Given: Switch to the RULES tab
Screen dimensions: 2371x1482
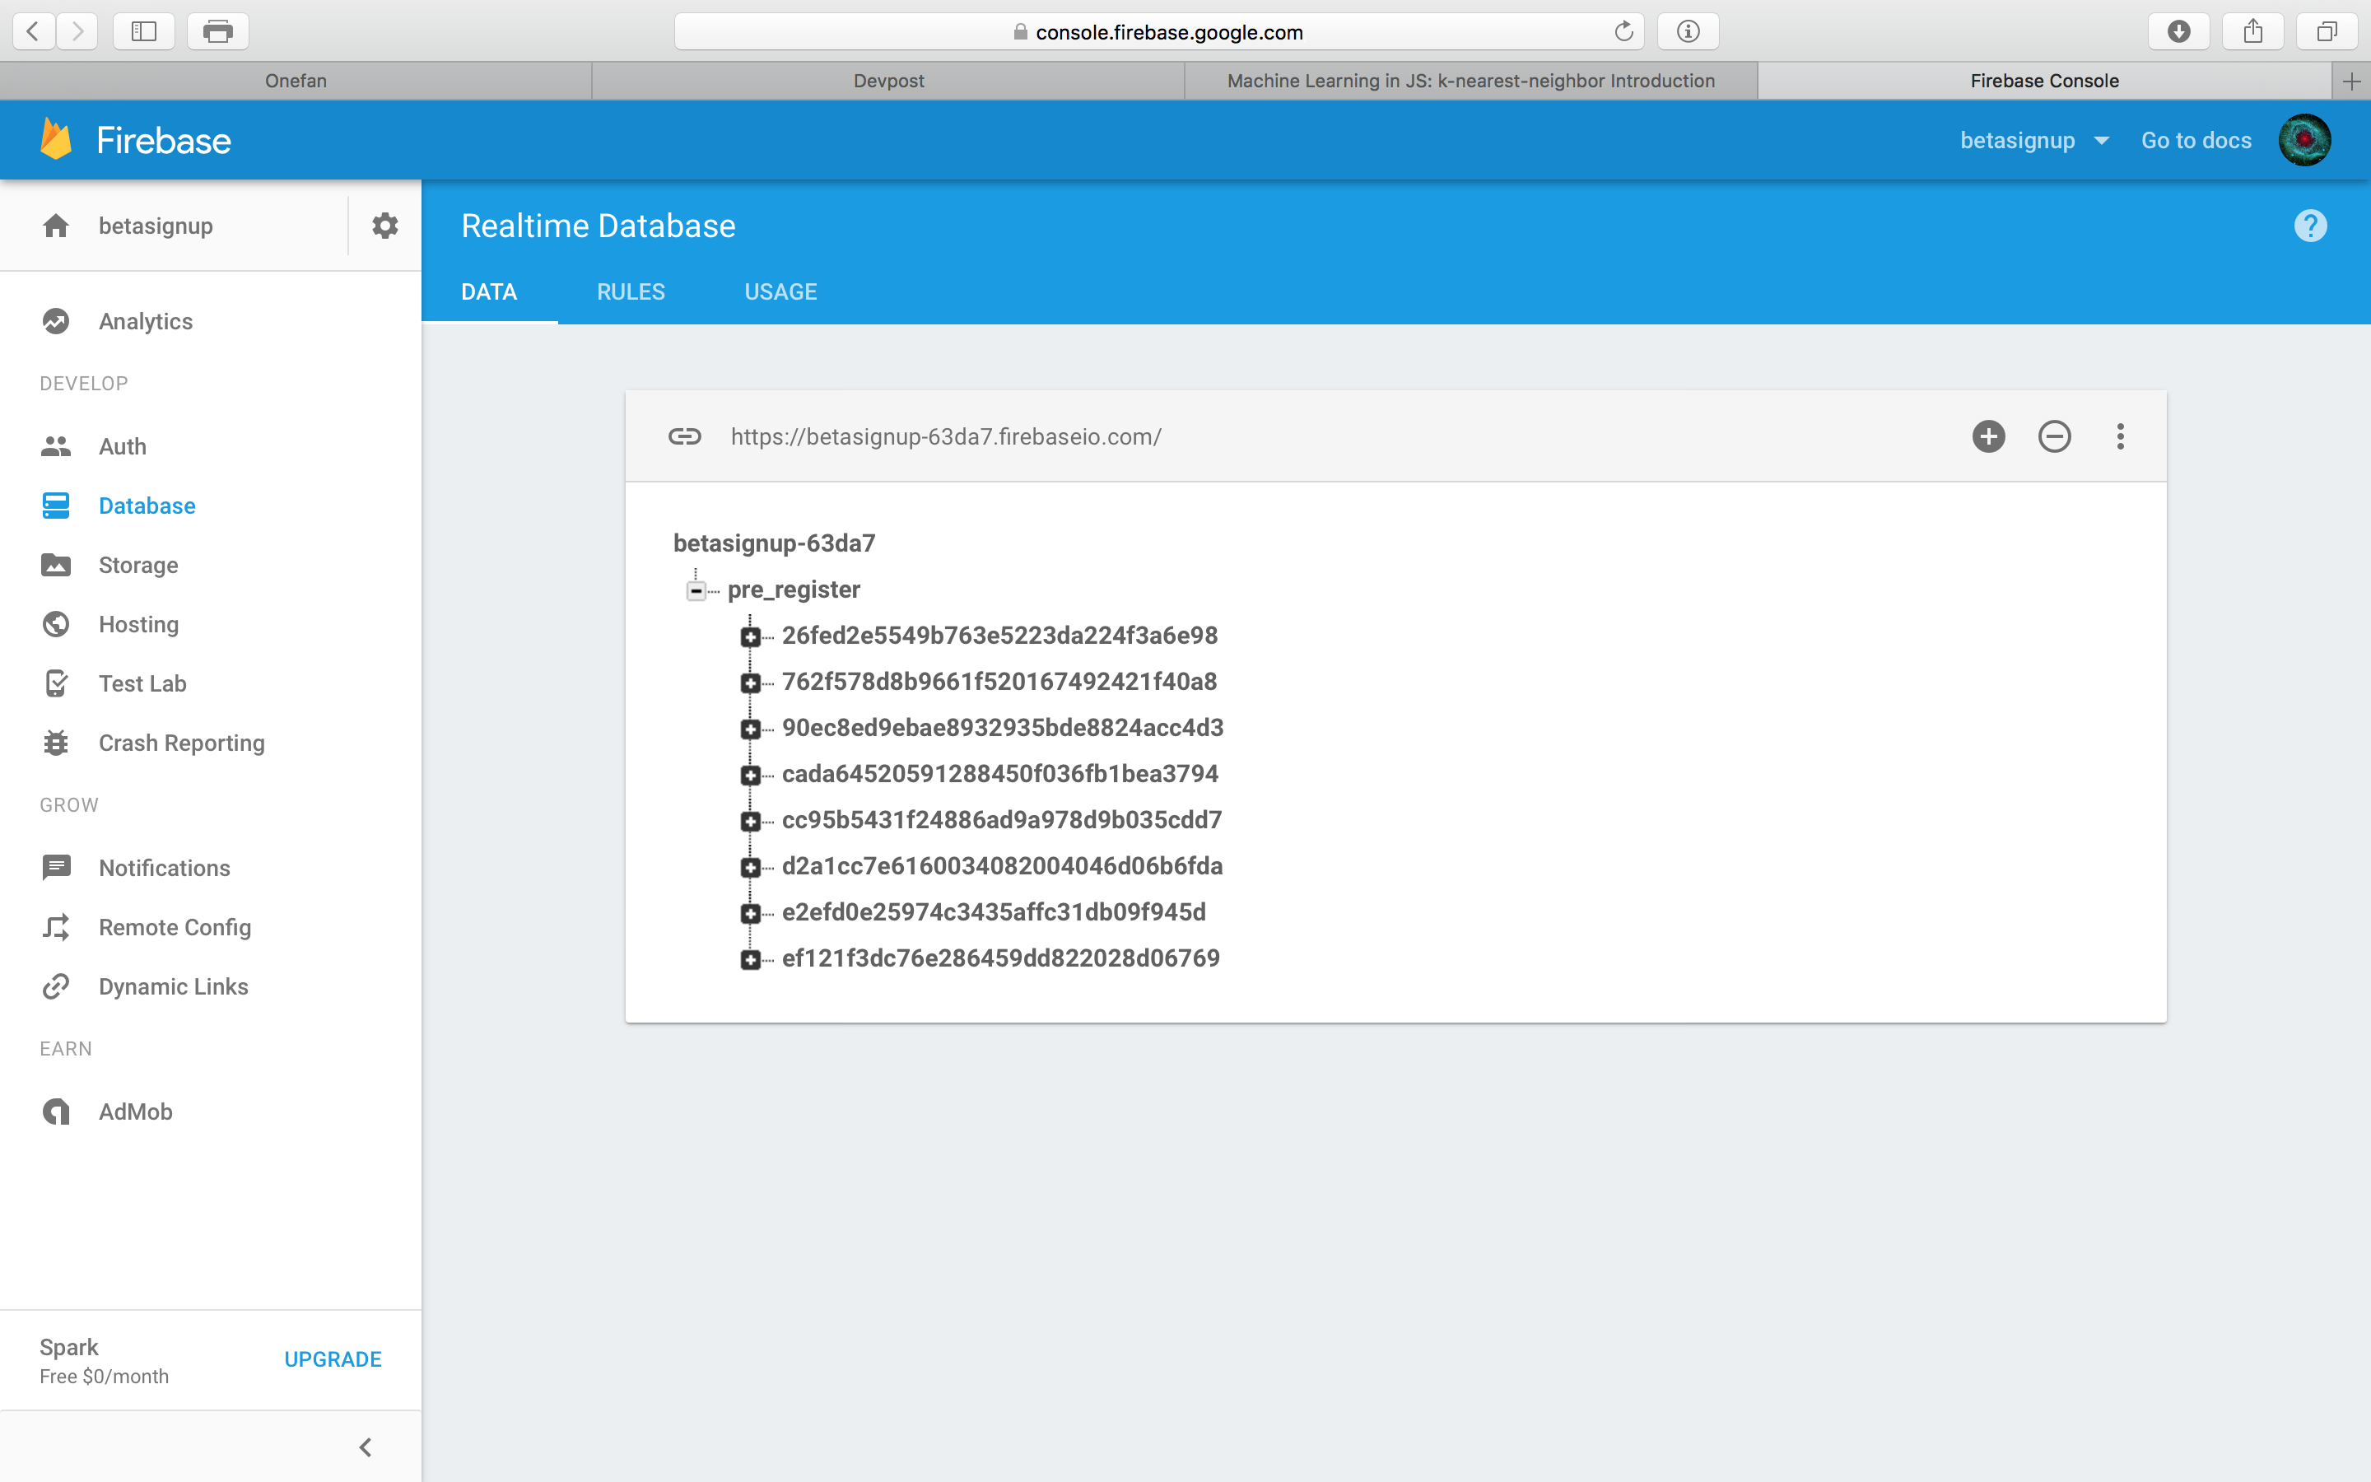Looking at the screenshot, I should pyautogui.click(x=630, y=292).
